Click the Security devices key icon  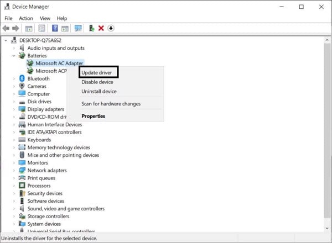pos(22,193)
